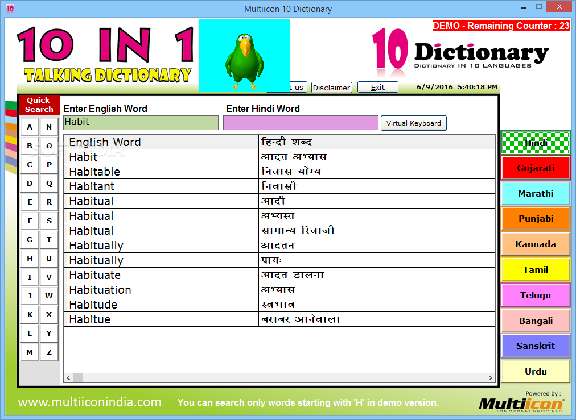Image resolution: width=576 pixels, height=420 pixels.
Task: Click letter G in Quick Search
Action: pyautogui.click(x=30, y=239)
